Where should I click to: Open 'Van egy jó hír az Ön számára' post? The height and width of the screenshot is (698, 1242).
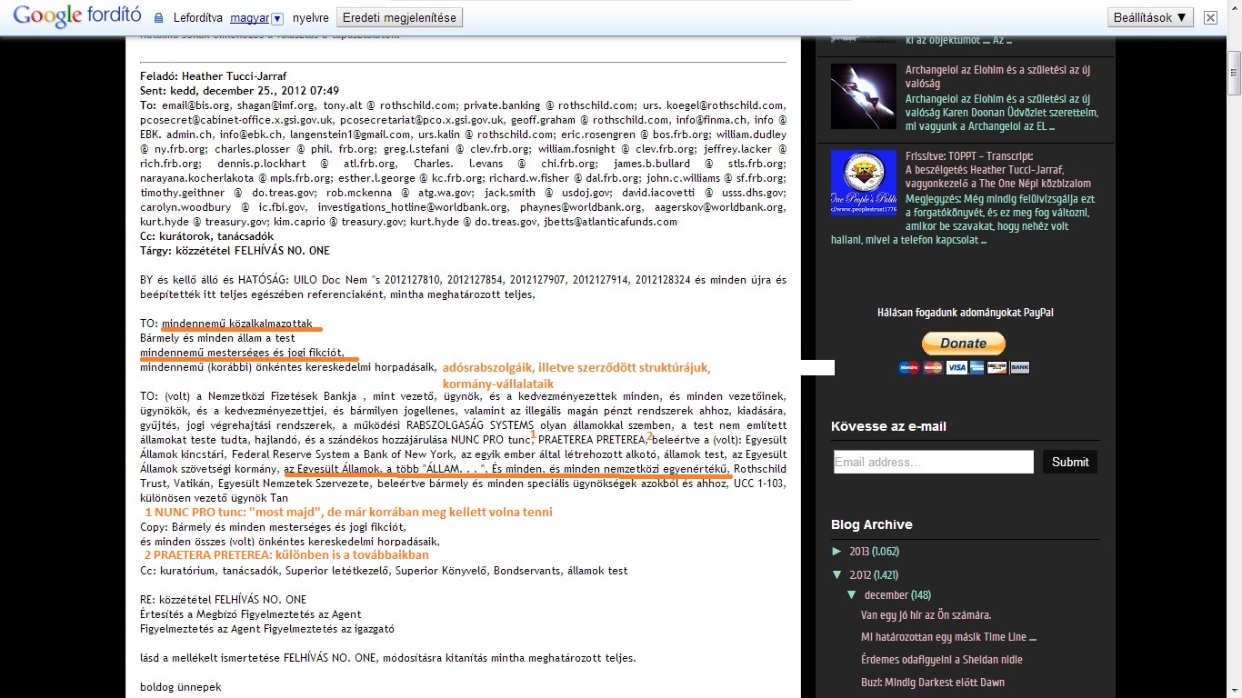(x=926, y=615)
